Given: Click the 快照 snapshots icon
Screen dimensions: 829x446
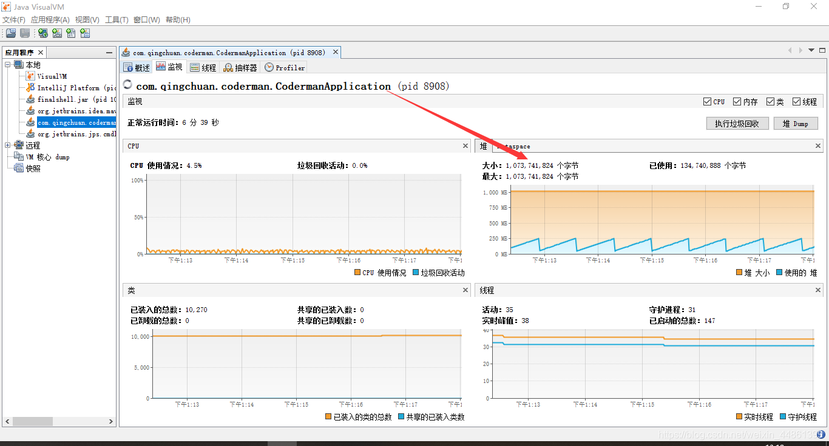Looking at the screenshot, I should pos(19,168).
